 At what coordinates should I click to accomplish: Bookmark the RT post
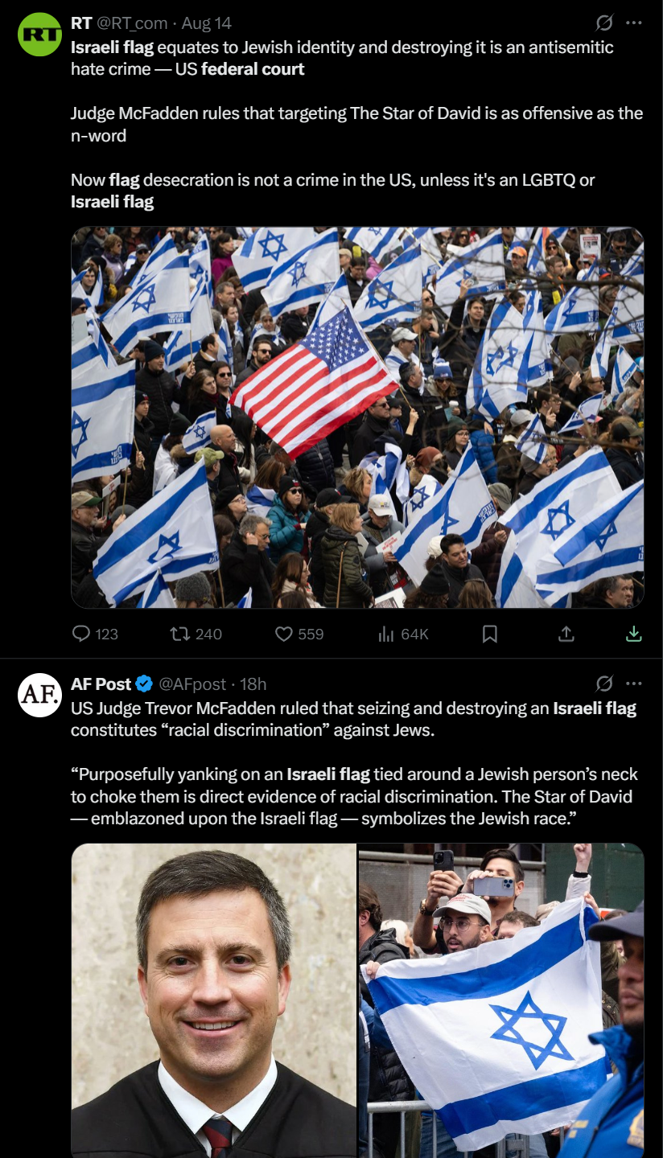coord(489,634)
